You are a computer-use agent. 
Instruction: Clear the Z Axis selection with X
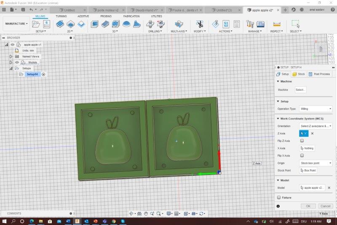pyautogui.click(x=312, y=133)
